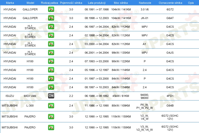The image size is (199, 133).
Task: Click body cell '94000, 98000'
Action: 145,96
